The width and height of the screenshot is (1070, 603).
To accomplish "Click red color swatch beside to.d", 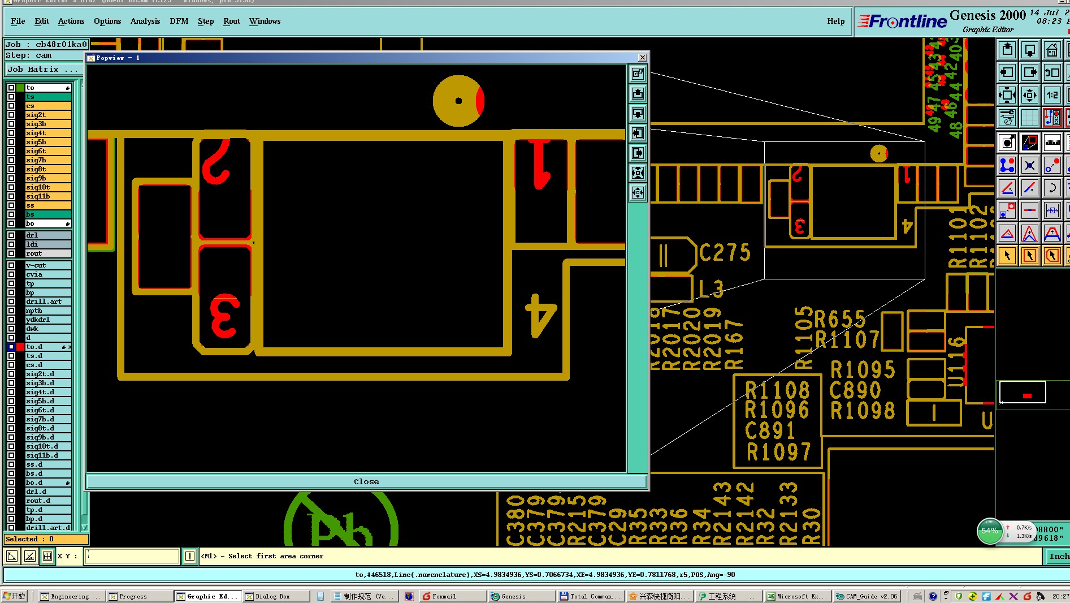I will pyautogui.click(x=21, y=347).
